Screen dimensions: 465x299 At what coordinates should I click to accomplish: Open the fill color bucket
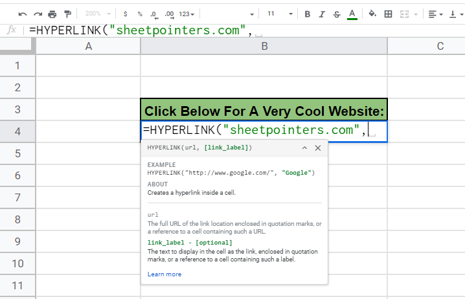tap(372, 14)
